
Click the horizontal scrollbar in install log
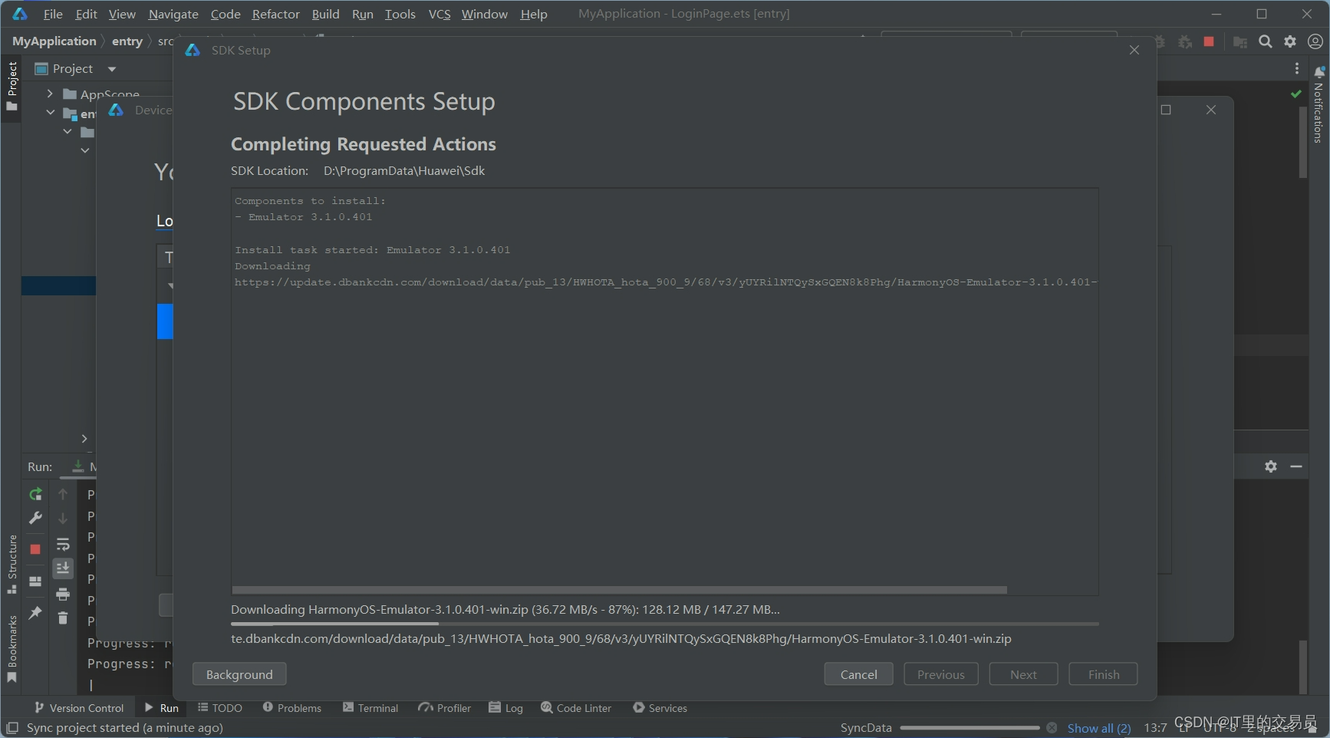coord(620,590)
